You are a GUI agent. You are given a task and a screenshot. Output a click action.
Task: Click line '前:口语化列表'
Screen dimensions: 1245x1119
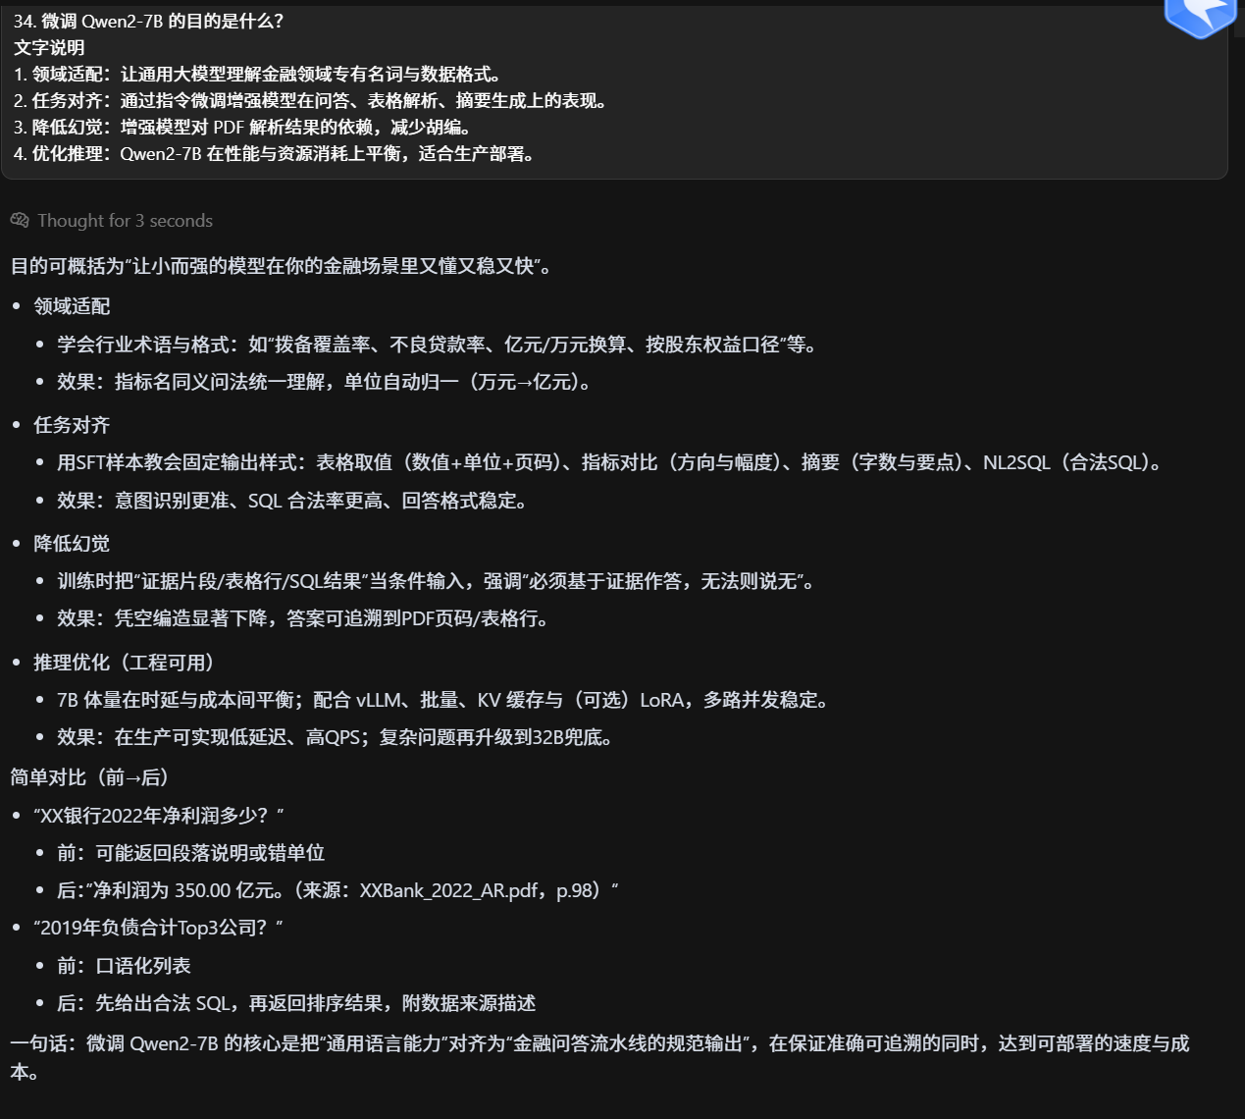click(124, 966)
